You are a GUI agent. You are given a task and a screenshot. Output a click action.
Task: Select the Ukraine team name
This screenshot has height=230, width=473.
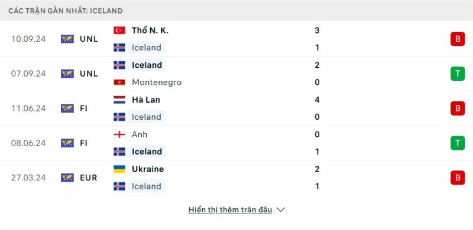pos(148,169)
